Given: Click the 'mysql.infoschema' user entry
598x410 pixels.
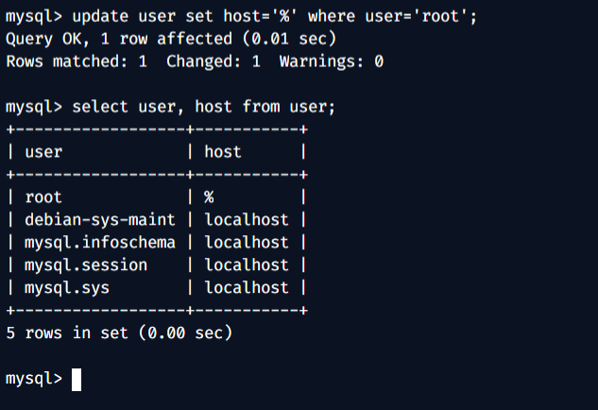Looking at the screenshot, I should (x=100, y=242).
